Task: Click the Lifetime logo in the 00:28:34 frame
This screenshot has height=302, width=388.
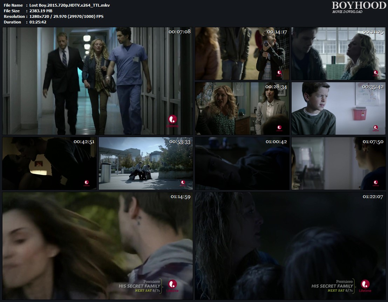Action: click(279, 128)
